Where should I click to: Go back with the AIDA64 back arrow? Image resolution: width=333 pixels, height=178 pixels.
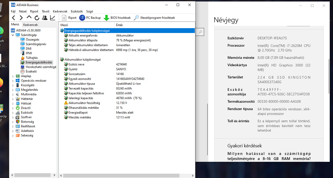(14, 18)
